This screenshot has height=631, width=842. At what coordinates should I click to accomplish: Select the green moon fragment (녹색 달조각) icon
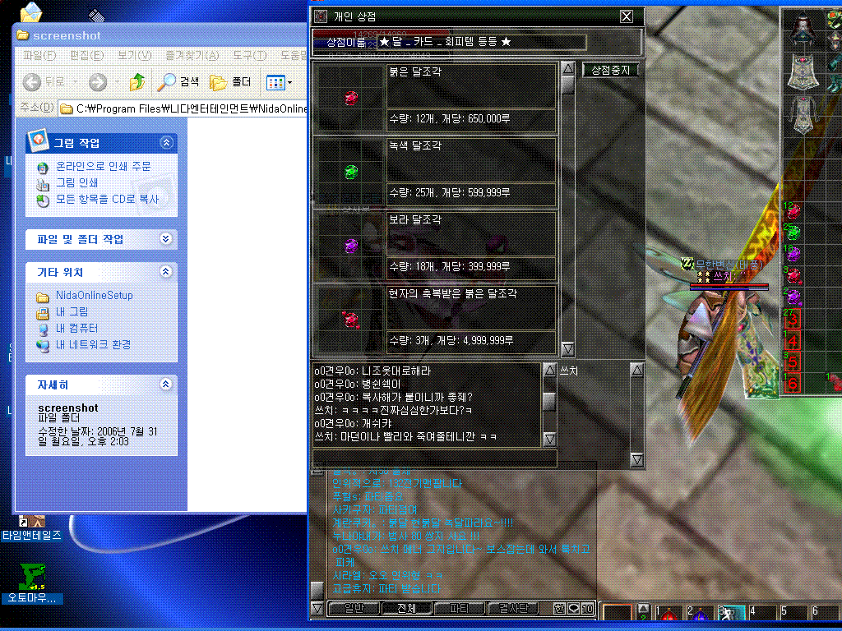click(351, 172)
